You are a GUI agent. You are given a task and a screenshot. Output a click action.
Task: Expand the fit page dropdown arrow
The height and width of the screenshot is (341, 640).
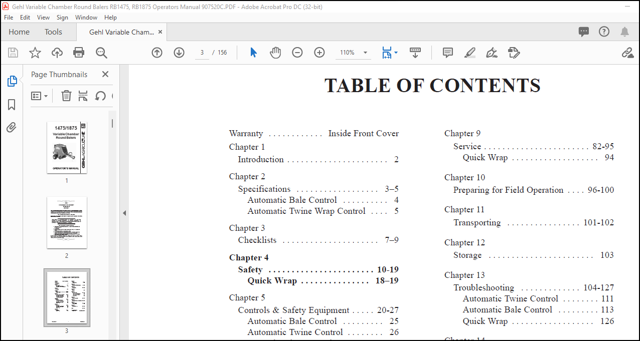coord(396,53)
